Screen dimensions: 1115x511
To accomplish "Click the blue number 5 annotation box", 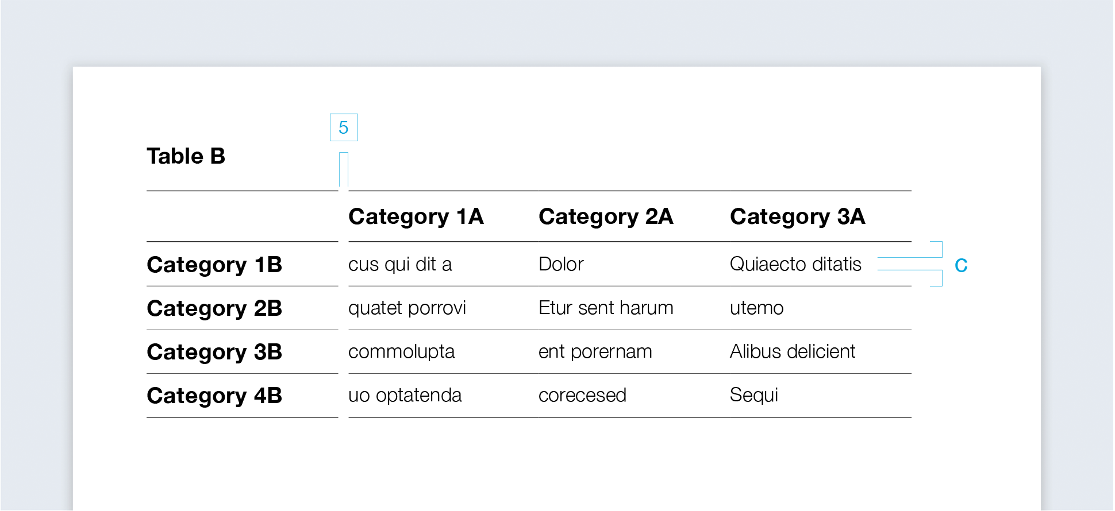I will pos(344,127).
